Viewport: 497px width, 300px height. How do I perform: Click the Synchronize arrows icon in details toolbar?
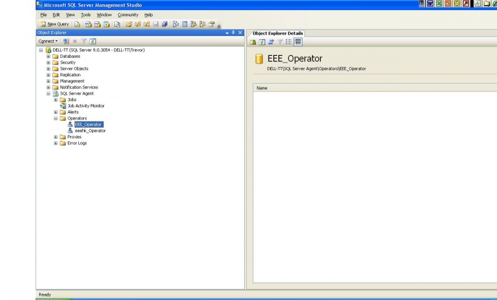[x=271, y=42]
